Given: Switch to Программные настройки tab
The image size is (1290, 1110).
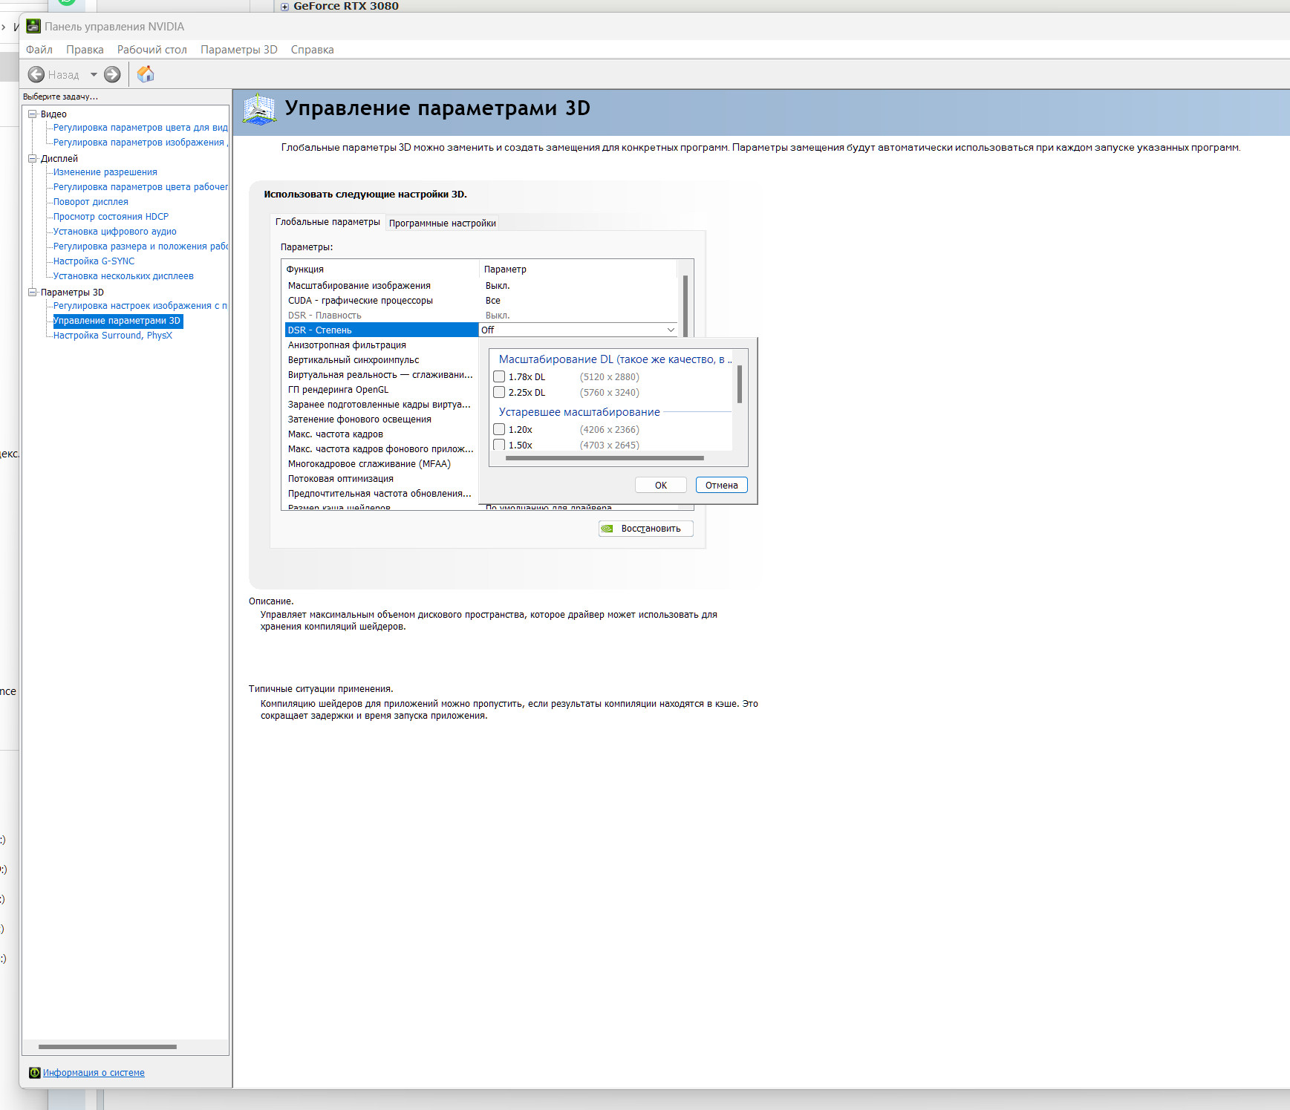Looking at the screenshot, I should pos(442,223).
